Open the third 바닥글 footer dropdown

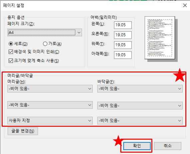[x=140, y=120]
